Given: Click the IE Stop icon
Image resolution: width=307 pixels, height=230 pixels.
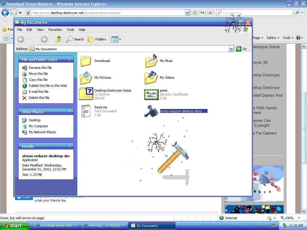Looking at the screenshot, I should pos(210,13).
